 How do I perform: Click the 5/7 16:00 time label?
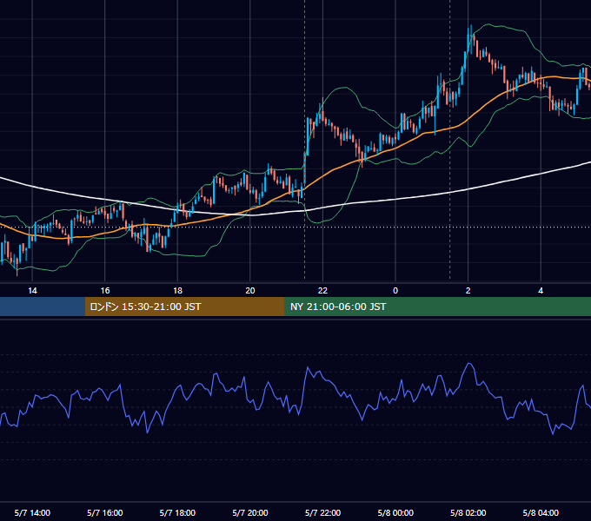(x=105, y=512)
